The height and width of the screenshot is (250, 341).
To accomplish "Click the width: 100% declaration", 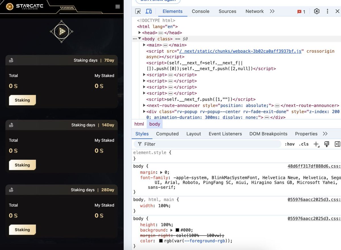I will pyautogui.click(x=155, y=206).
